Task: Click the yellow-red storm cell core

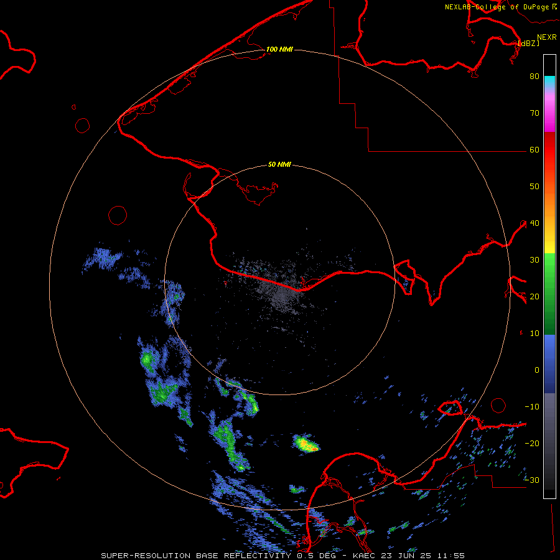Action: 306,444
